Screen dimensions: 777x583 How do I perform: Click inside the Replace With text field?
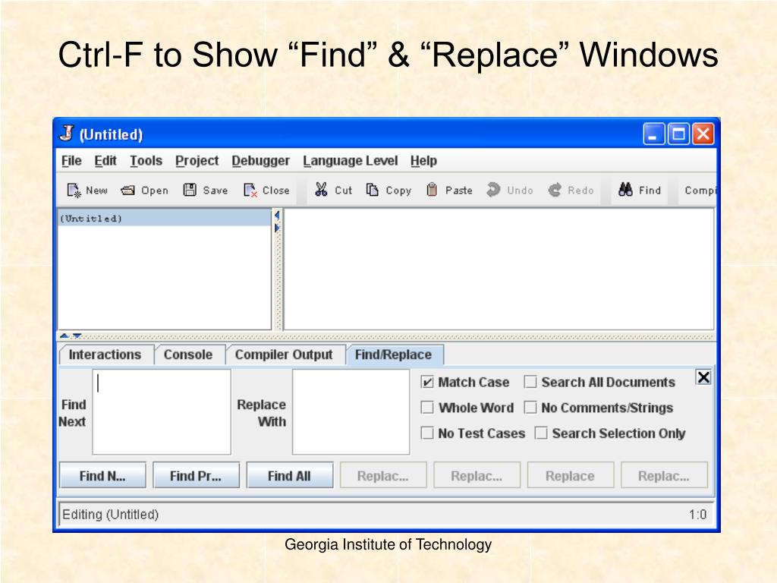(351, 411)
